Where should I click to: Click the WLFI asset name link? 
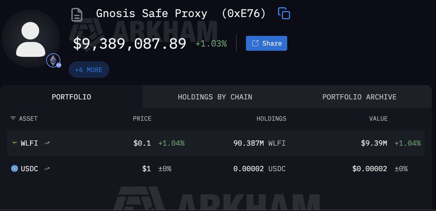click(29, 143)
